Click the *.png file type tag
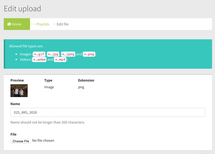The image size is (215, 154). pyautogui.click(x=89, y=54)
